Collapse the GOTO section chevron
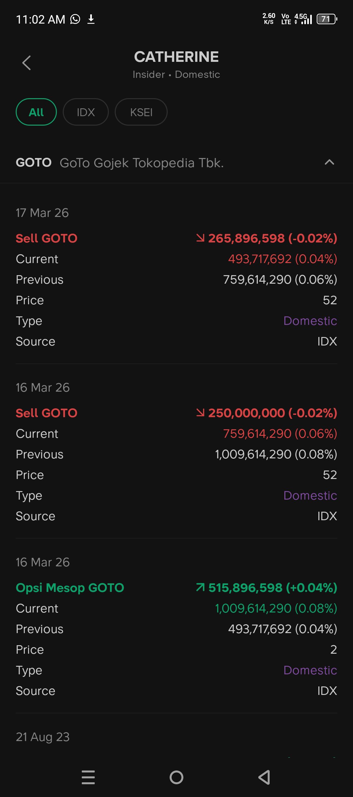Viewport: 353px width, 797px height. [329, 162]
